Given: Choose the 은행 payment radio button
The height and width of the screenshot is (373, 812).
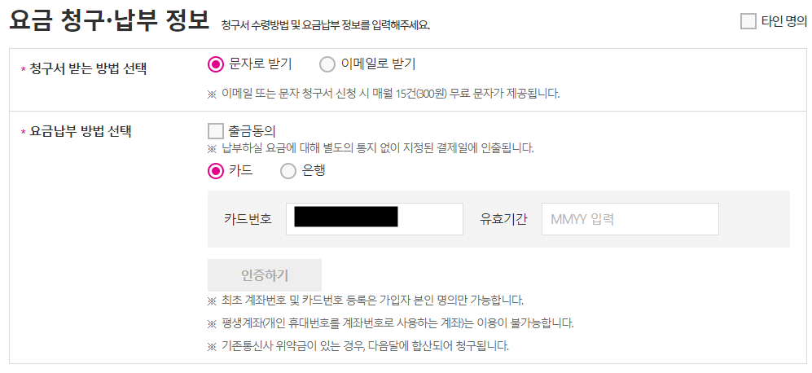Looking at the screenshot, I should 288,171.
